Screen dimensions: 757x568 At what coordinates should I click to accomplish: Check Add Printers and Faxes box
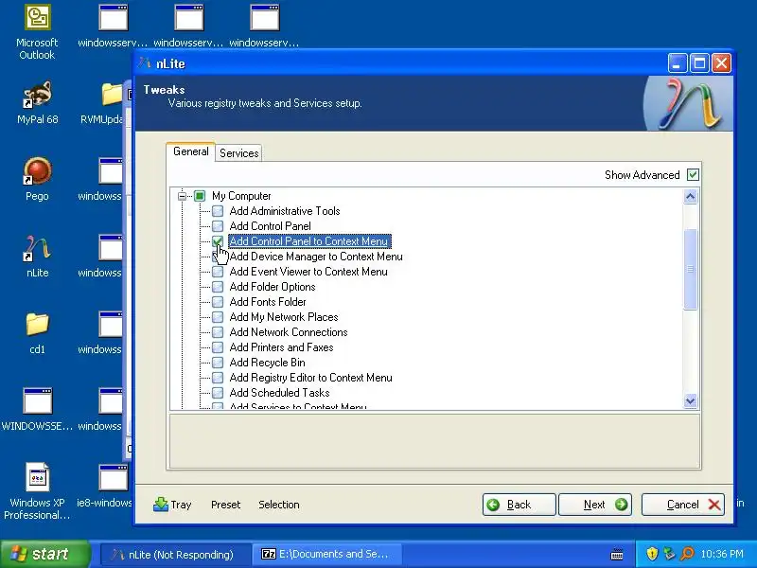(218, 347)
